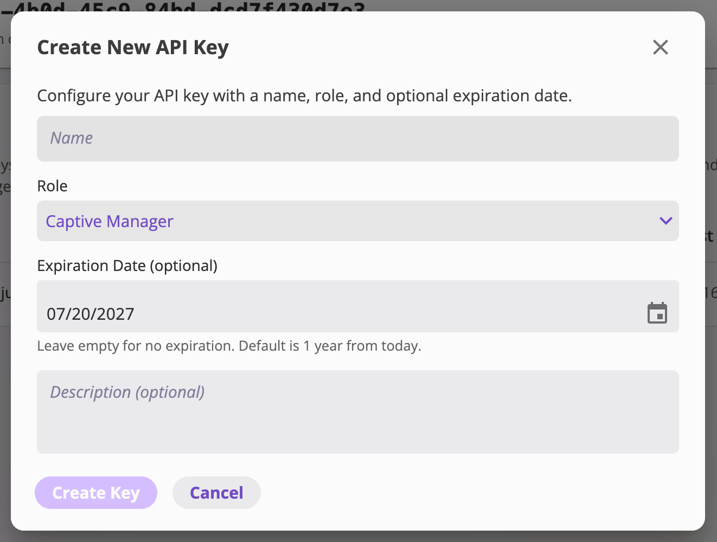The width and height of the screenshot is (717, 542).
Task: Click the 'Role' field label
Action: click(x=53, y=186)
